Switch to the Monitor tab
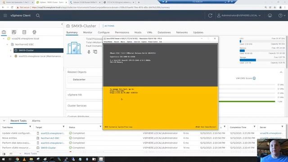 (88, 32)
